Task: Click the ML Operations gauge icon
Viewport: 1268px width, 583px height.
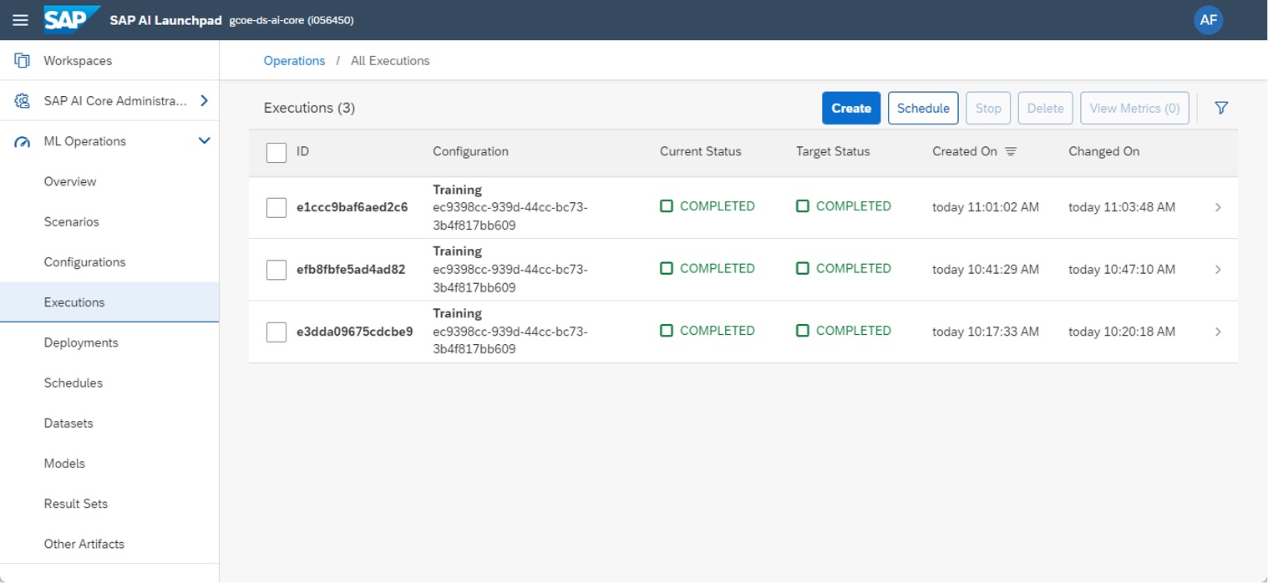Action: [23, 142]
